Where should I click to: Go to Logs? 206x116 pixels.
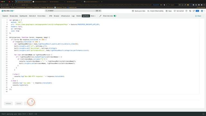(x=73, y=16)
